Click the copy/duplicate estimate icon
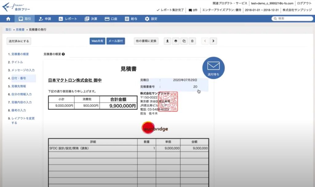The image size is (315, 187). click(184, 41)
